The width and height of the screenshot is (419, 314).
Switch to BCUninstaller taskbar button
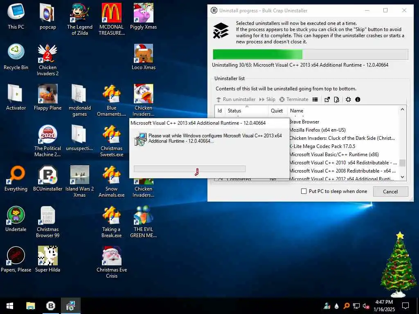[50, 306]
